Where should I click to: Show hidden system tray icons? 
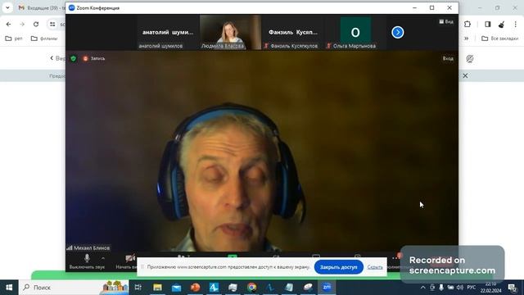coord(422,288)
